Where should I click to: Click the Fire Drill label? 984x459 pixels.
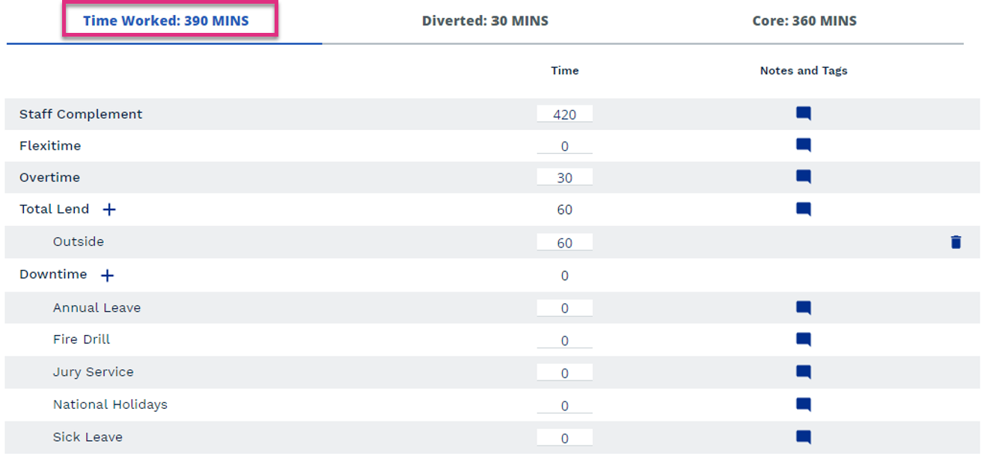click(x=82, y=339)
